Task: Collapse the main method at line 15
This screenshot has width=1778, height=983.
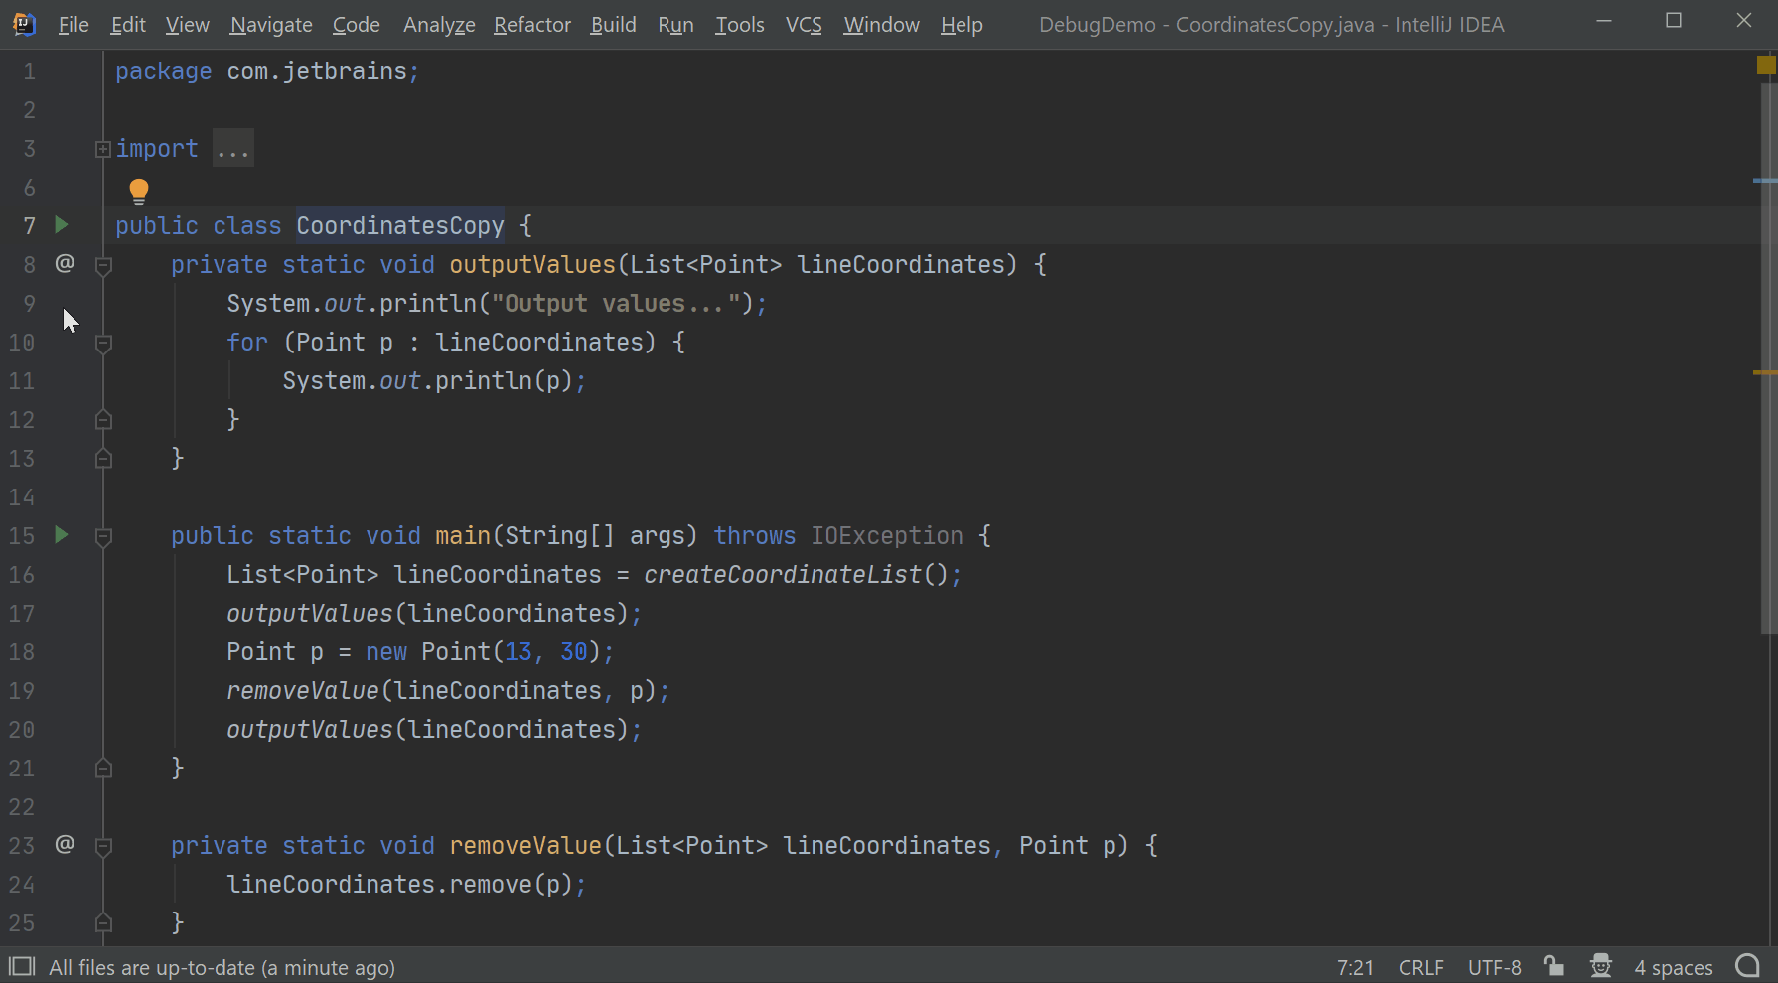Action: pos(102,536)
